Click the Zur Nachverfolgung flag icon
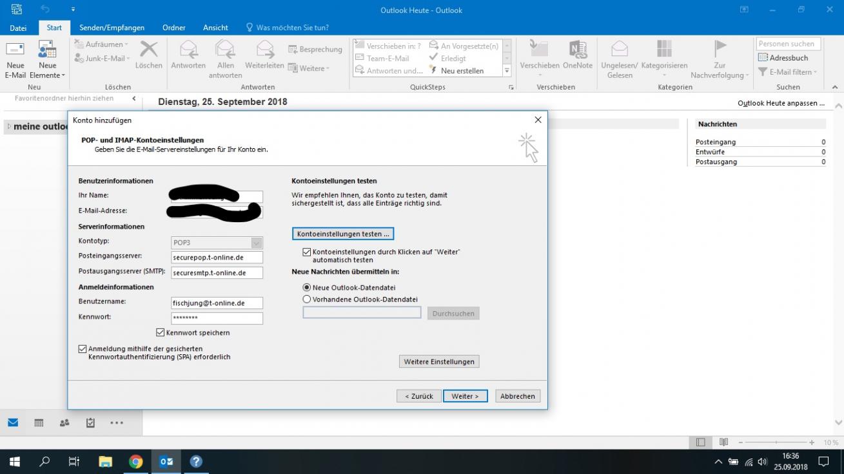The width and height of the screenshot is (844, 474). point(720,50)
